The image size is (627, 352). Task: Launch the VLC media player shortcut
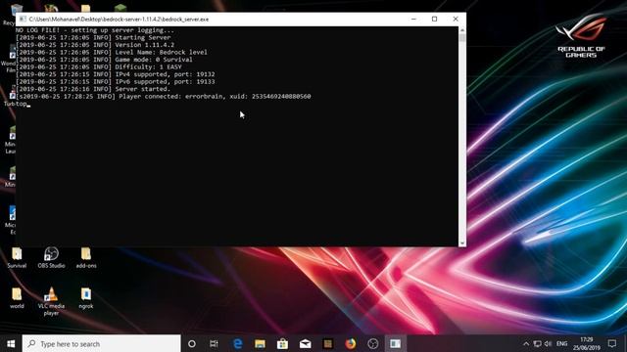(51, 301)
